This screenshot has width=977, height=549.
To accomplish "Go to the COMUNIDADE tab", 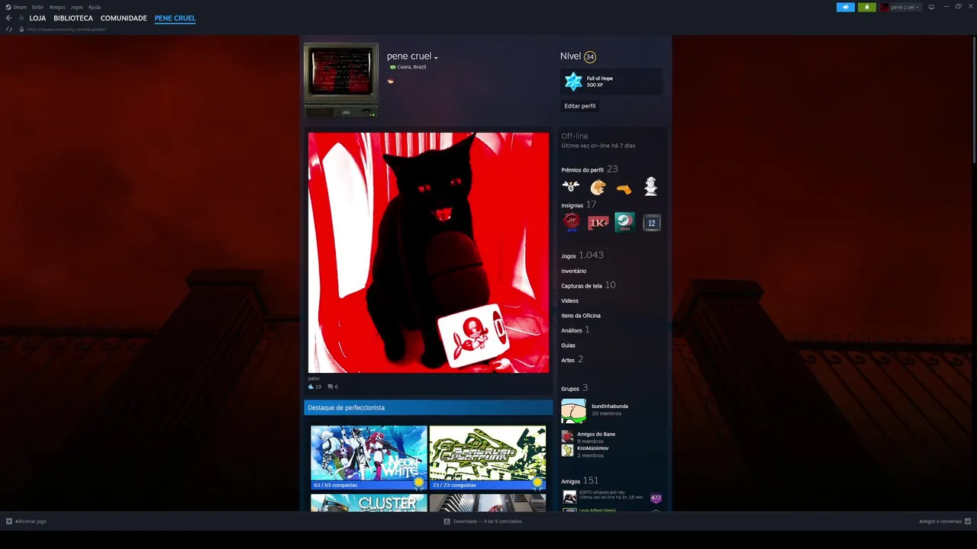I will coord(124,18).
